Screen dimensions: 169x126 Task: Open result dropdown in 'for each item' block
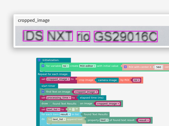pos(65,114)
